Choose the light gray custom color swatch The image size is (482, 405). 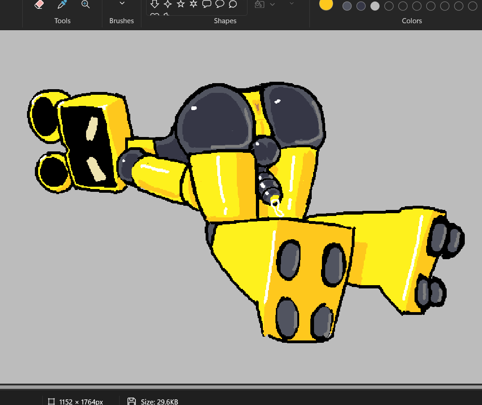375,6
